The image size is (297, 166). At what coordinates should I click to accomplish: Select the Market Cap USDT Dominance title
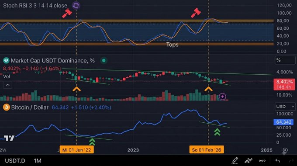pos(53,61)
